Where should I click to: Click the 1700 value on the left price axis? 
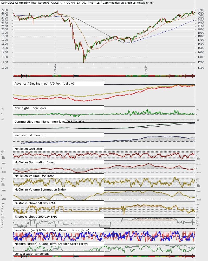point(5,40)
